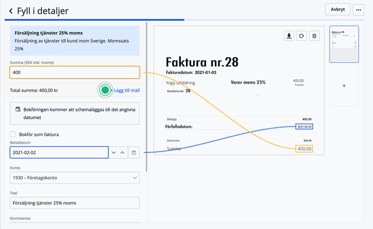The image size is (373, 229).
Task: Add a new page with plus tile
Action: (344, 86)
